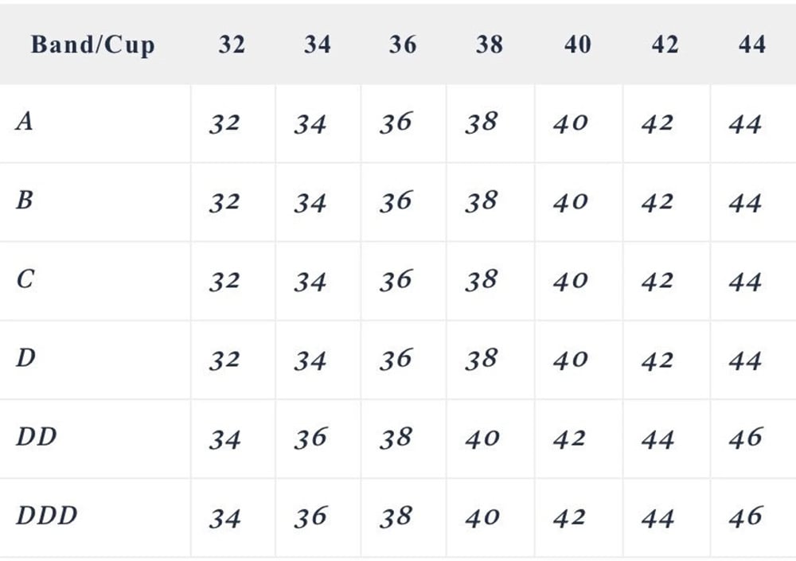796x561 pixels.
Task: Click the A cup row label
Action: point(25,123)
